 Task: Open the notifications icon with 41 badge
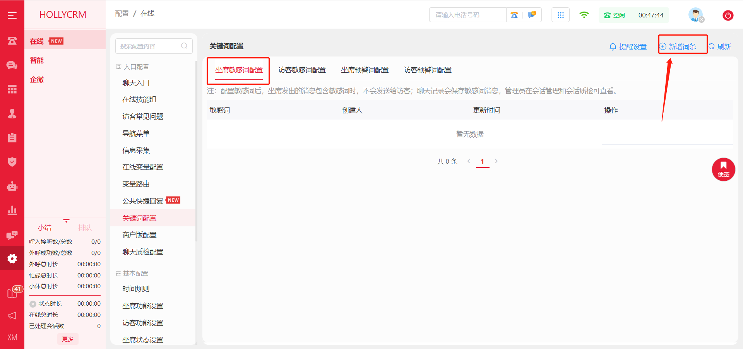[13, 293]
